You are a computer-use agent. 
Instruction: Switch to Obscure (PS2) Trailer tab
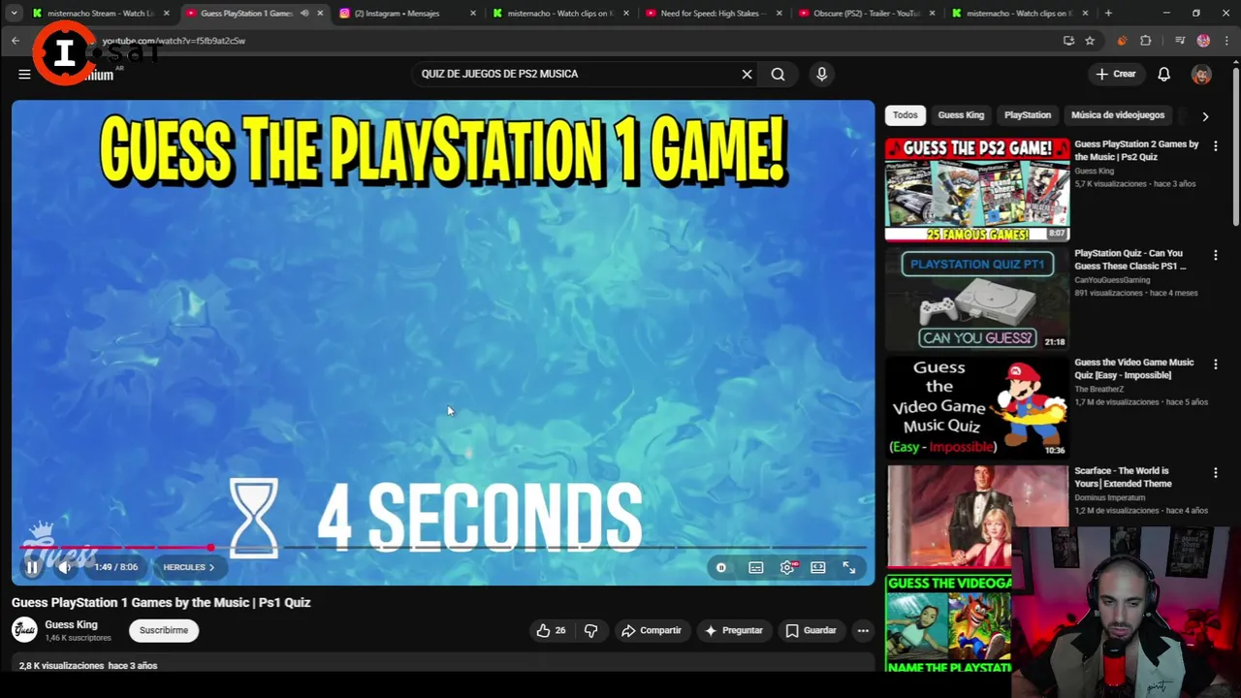pos(867,14)
